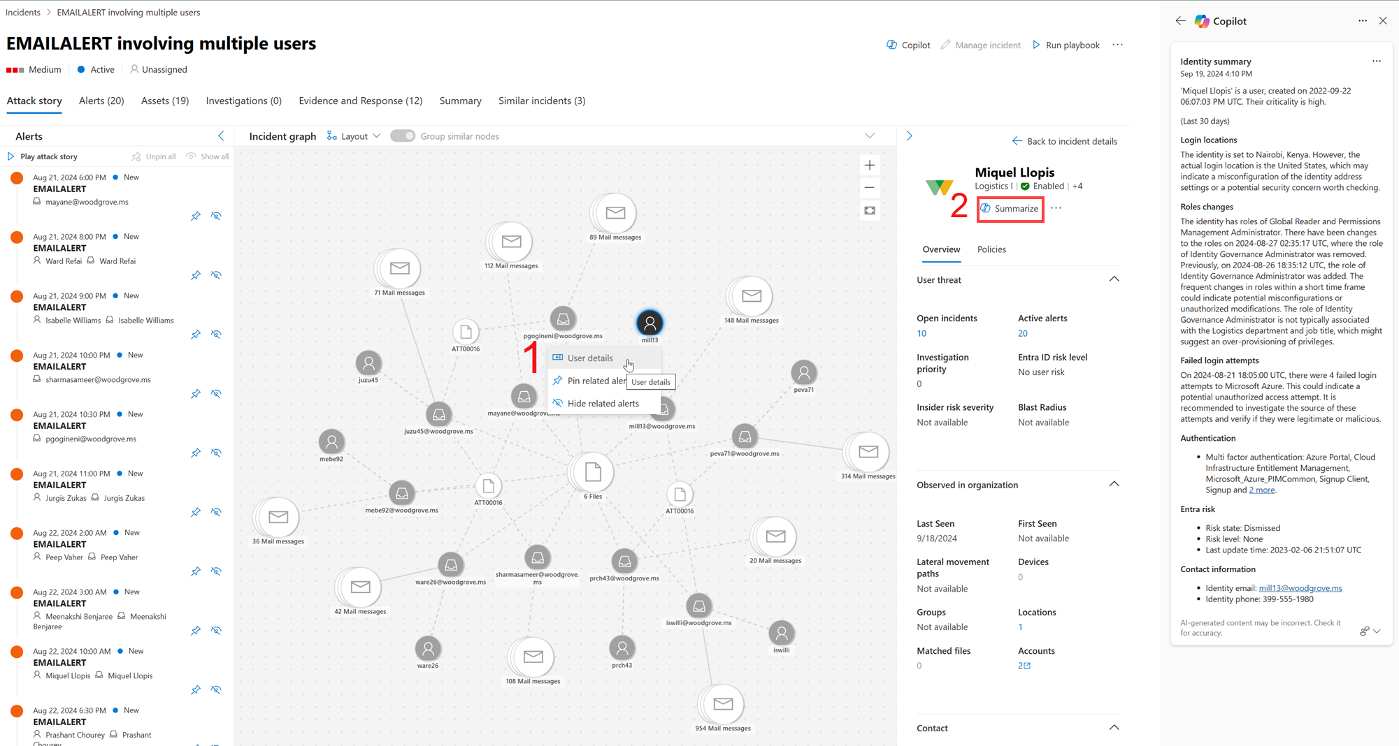Switch to the Assets (19) tab

pos(165,101)
